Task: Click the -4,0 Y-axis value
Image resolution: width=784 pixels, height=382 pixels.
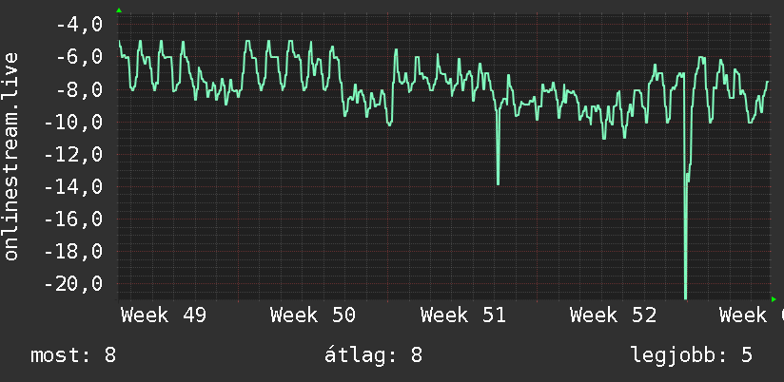Action: click(79, 24)
